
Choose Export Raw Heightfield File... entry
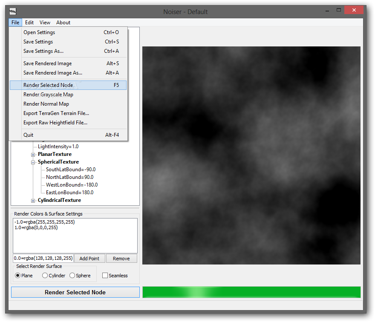[x=68, y=122]
